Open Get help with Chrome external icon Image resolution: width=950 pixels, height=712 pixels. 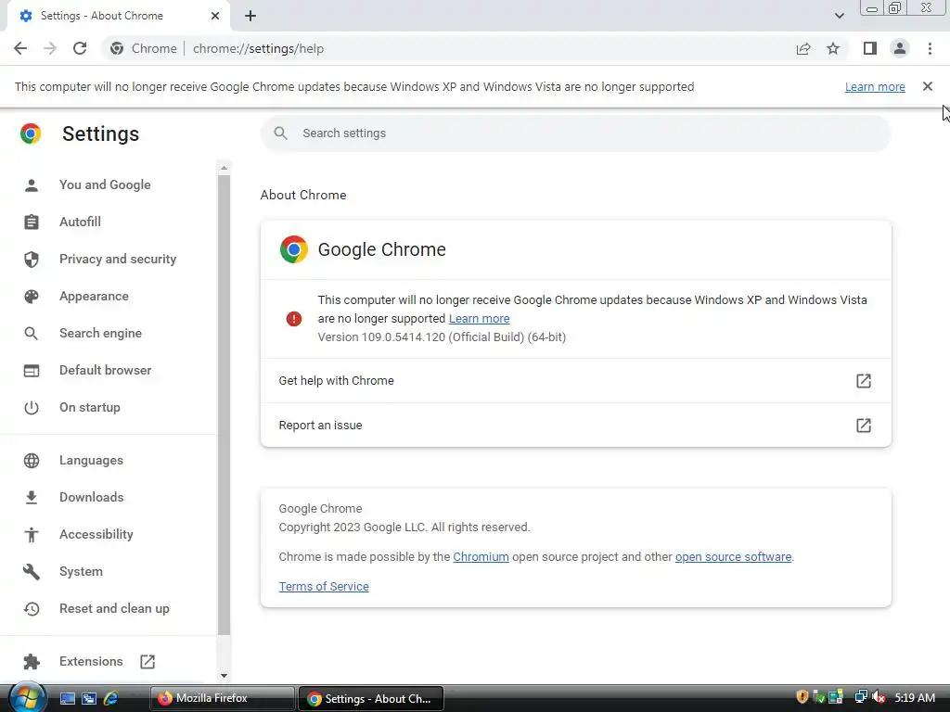pyautogui.click(x=864, y=381)
